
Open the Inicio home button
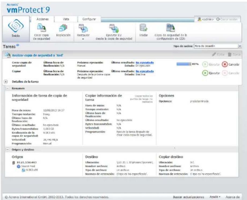[x=16, y=29]
